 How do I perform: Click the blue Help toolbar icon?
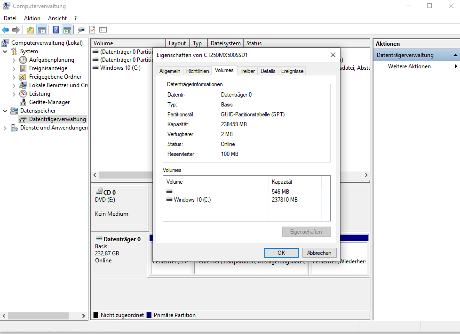(56, 30)
